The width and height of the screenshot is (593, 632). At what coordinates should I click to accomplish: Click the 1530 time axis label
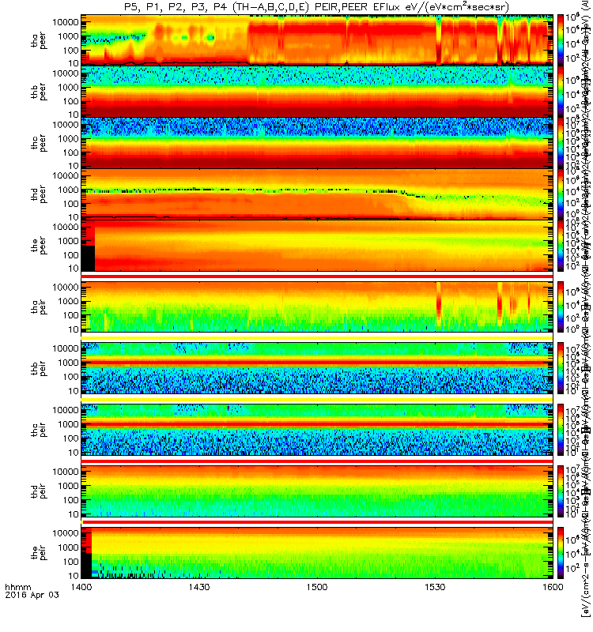[435, 587]
